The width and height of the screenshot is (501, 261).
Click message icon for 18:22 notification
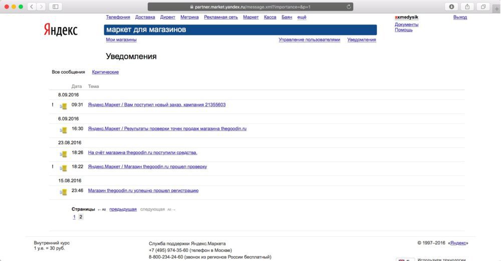coord(63,168)
